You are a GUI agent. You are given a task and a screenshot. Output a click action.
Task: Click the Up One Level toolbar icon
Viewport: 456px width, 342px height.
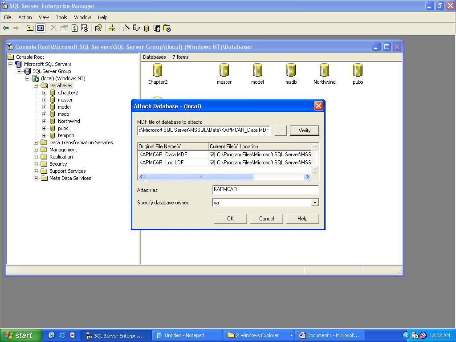click(x=30, y=28)
